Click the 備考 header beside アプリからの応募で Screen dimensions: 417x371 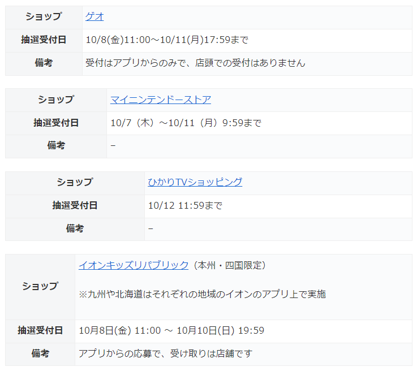[40, 353]
